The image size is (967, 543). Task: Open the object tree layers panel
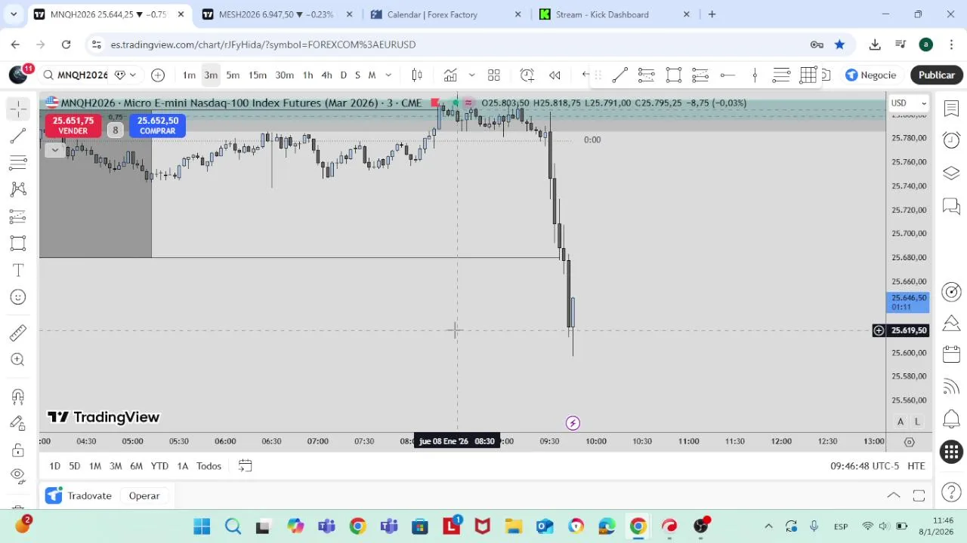pyautogui.click(x=951, y=173)
